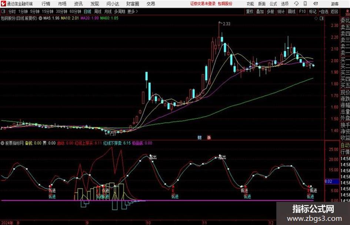Switch to the 60分钟 period tab
The width and height of the screenshot is (350, 225).
coord(75,11)
